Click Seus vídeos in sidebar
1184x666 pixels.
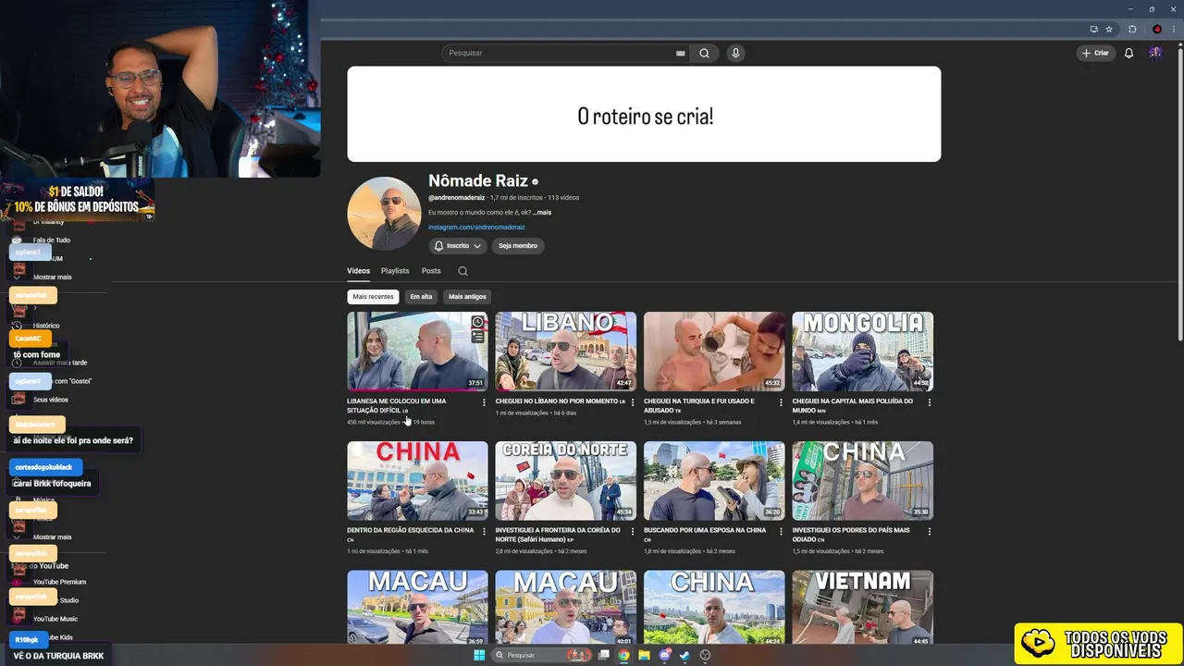(50, 400)
